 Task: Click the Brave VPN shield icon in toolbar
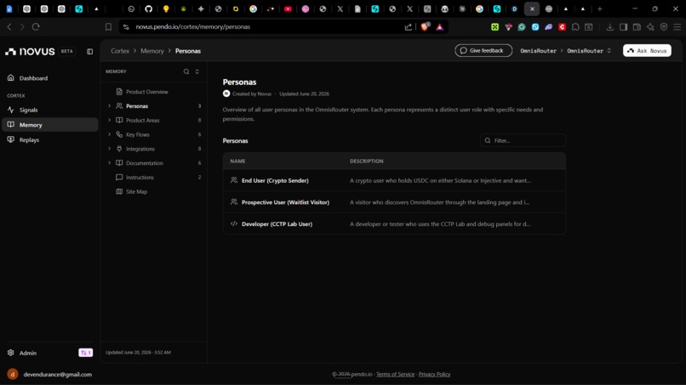pos(664,26)
